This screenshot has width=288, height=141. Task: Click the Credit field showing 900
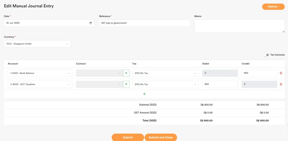pyautogui.click(x=259, y=73)
